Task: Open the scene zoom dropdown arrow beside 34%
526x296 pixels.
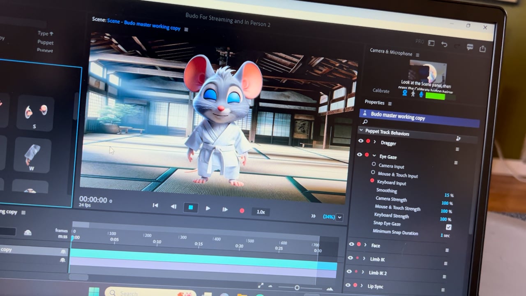Action: (x=339, y=217)
